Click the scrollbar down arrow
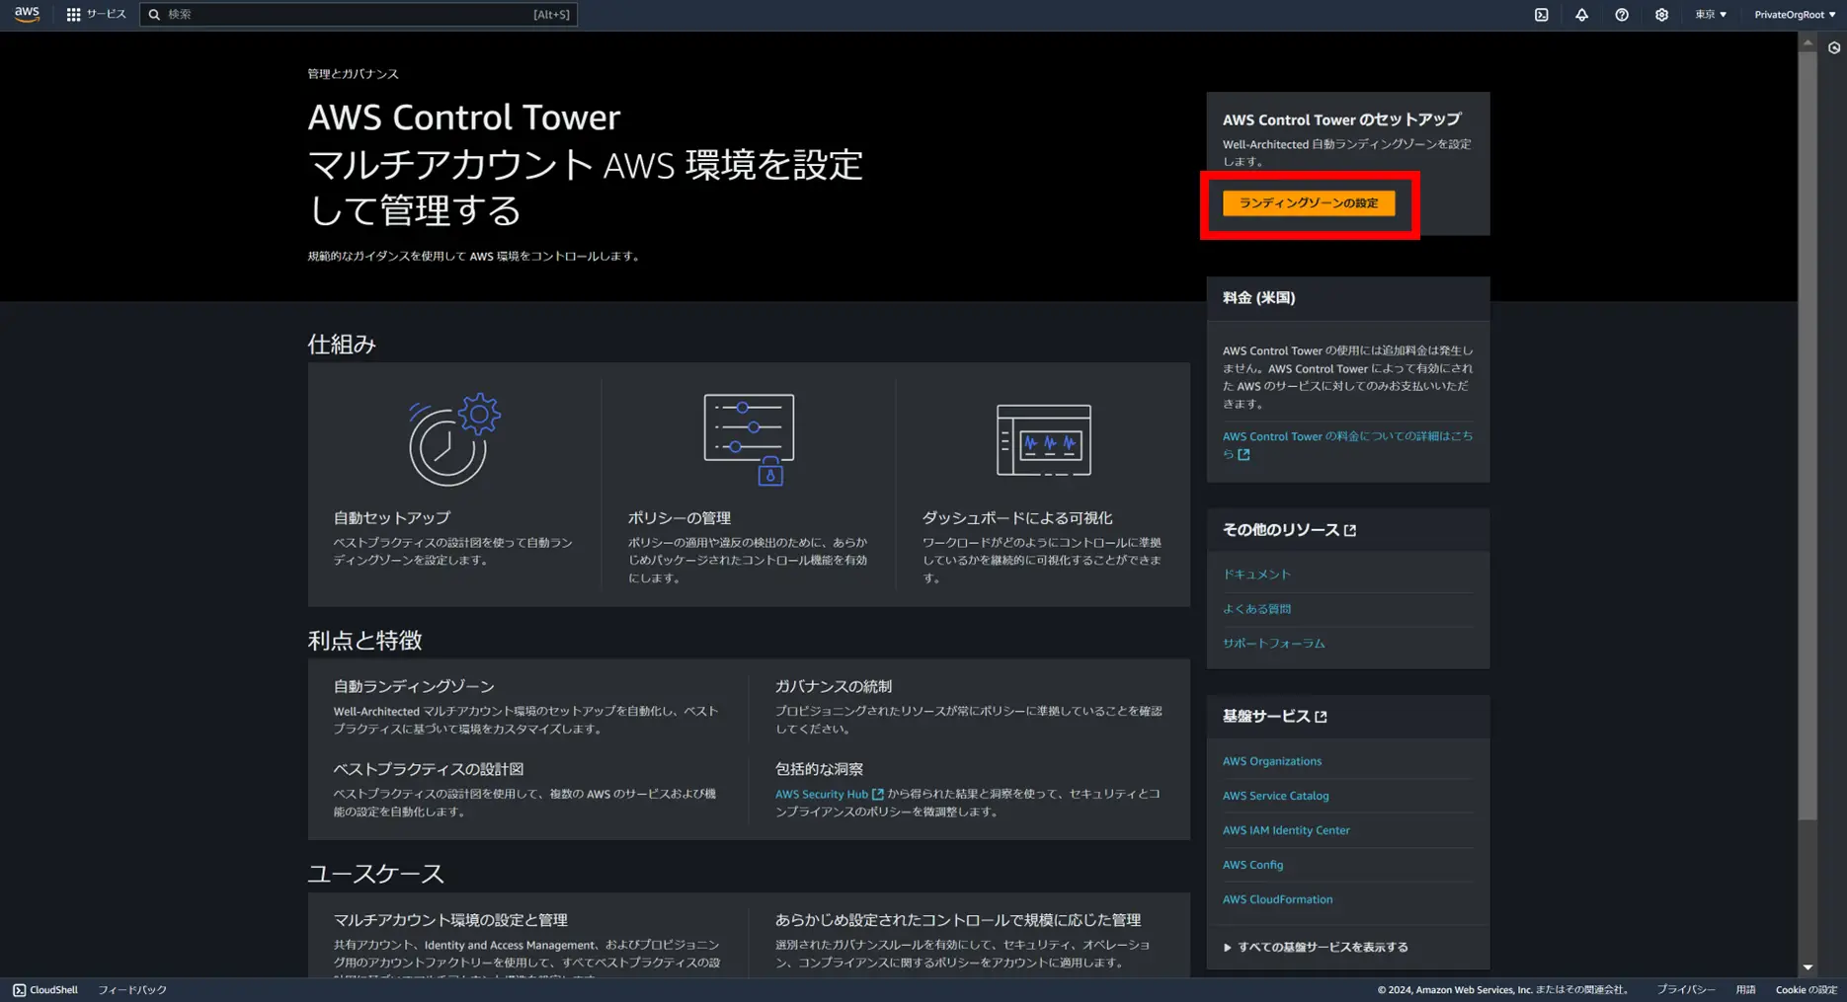 [x=1807, y=968]
